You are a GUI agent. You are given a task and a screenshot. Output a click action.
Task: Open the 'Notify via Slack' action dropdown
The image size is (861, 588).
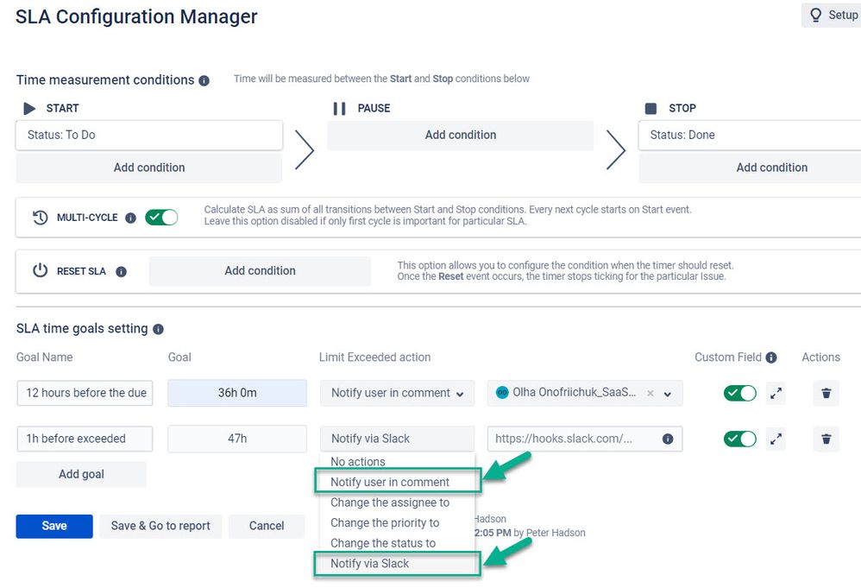(x=397, y=439)
